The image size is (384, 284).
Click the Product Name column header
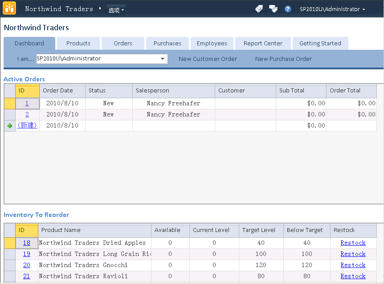(x=95, y=230)
